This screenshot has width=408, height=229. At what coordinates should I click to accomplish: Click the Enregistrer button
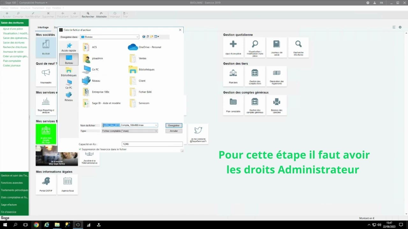(x=174, y=125)
